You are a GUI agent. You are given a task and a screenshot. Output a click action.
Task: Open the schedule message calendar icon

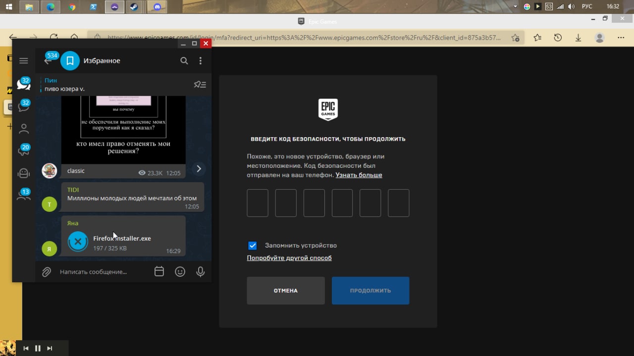[x=159, y=272]
